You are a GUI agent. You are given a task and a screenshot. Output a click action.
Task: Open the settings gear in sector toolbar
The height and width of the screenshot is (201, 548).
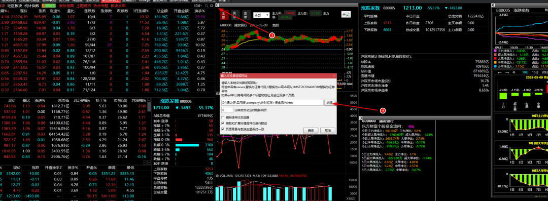pyautogui.click(x=212, y=6)
